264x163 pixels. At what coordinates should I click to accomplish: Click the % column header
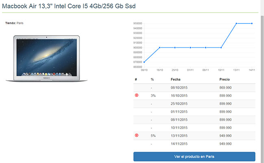[152, 79]
